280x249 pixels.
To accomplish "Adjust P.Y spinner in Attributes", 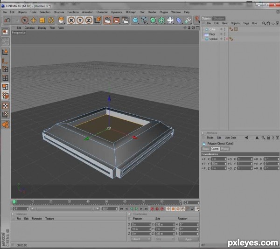I will 225,164.
